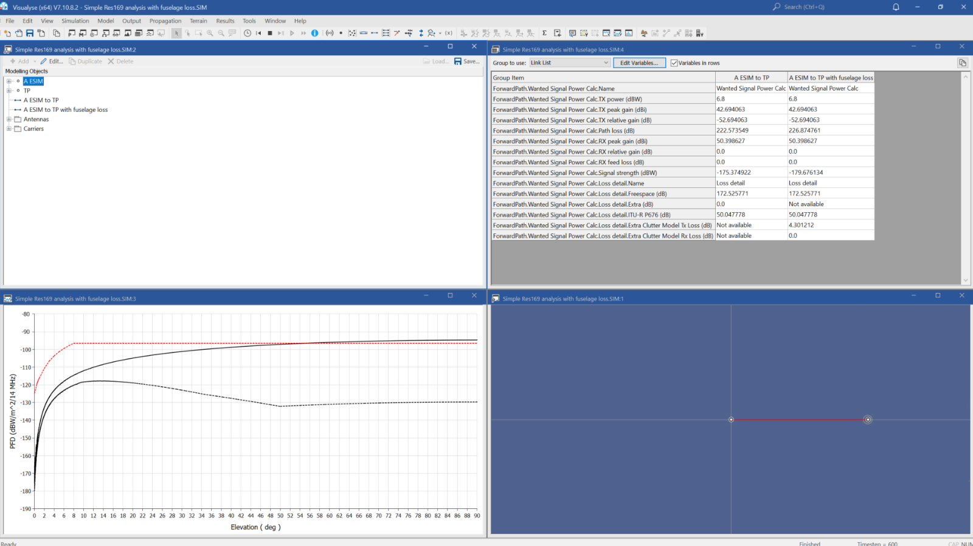Image resolution: width=973 pixels, height=546 pixels.
Task: Expand the TP station tree node
Action: click(x=9, y=91)
